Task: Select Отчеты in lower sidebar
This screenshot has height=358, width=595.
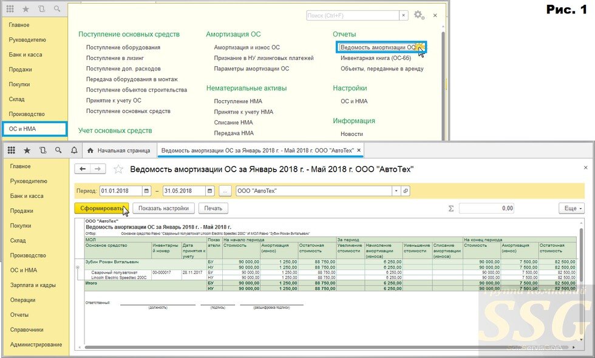Action: point(19,314)
